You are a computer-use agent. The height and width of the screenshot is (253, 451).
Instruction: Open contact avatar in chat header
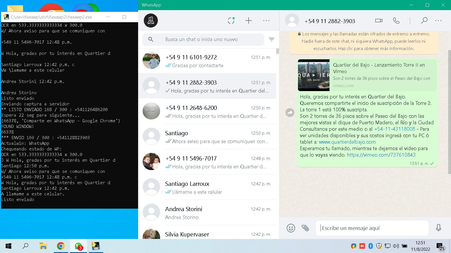pyautogui.click(x=292, y=21)
